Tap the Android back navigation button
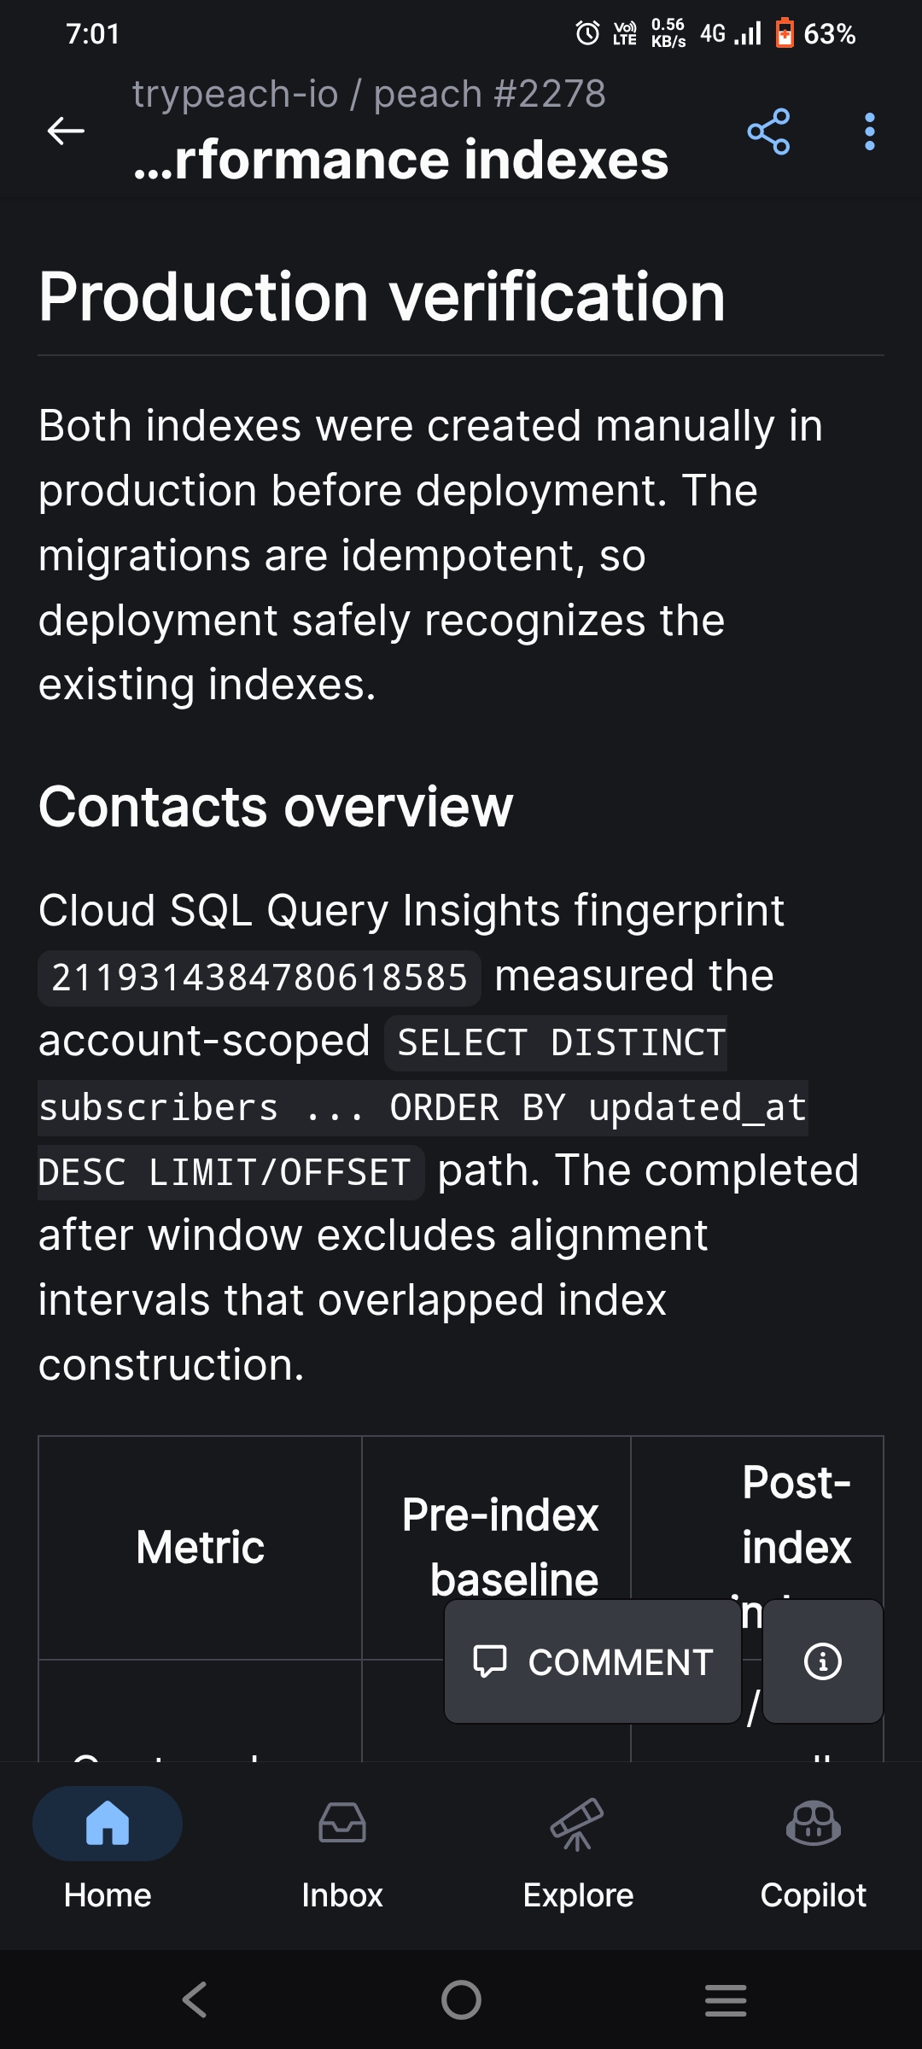The width and height of the screenshot is (922, 2049). (195, 1999)
